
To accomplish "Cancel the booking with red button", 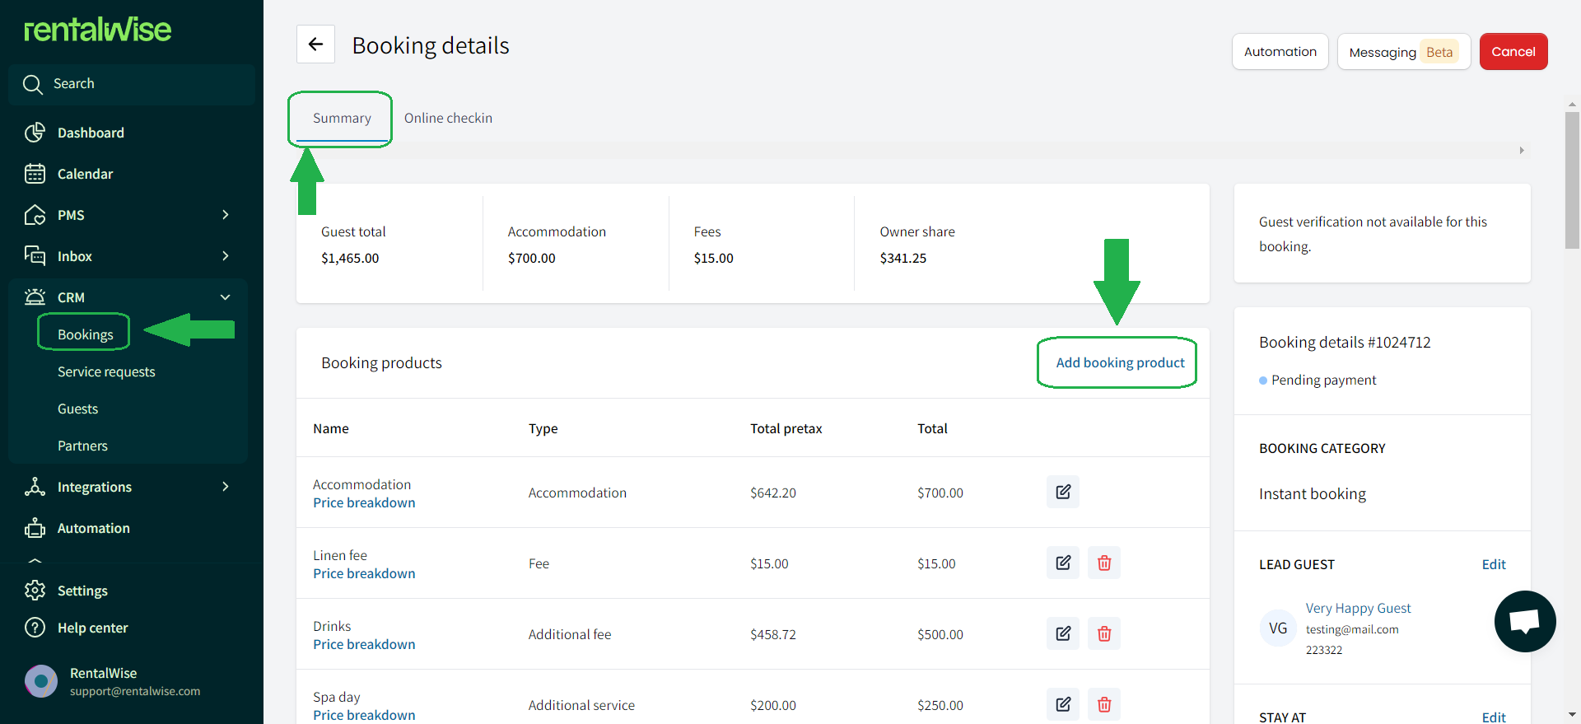I will (1513, 51).
